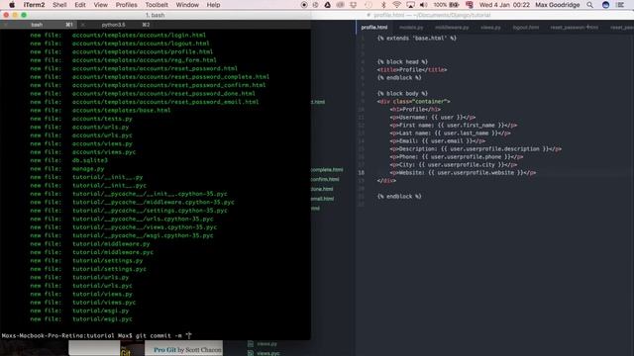The width and height of the screenshot is (634, 356).
Task: Click the Google Drive menu bar icon
Action: (328, 5)
